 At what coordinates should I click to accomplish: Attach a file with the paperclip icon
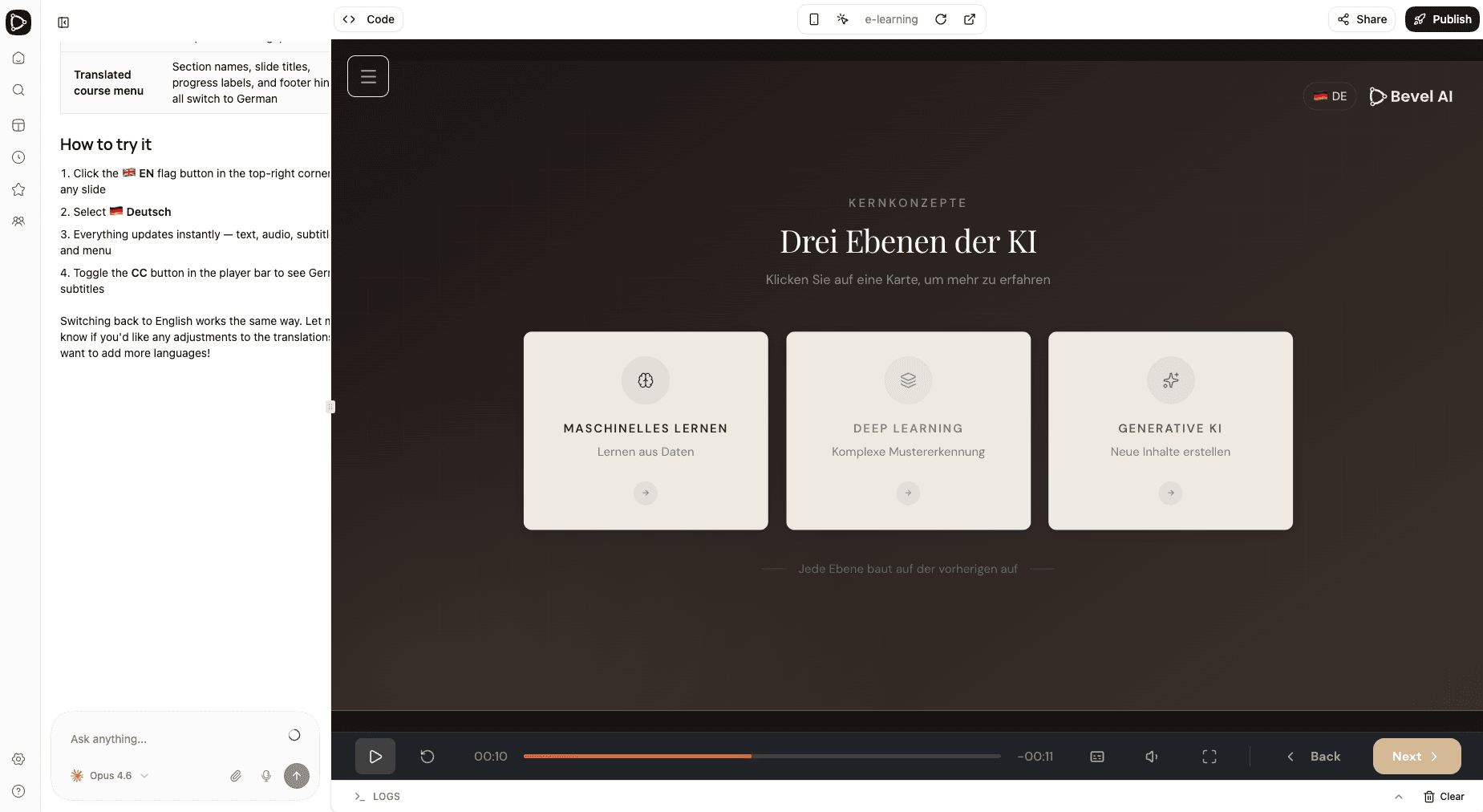coord(235,776)
